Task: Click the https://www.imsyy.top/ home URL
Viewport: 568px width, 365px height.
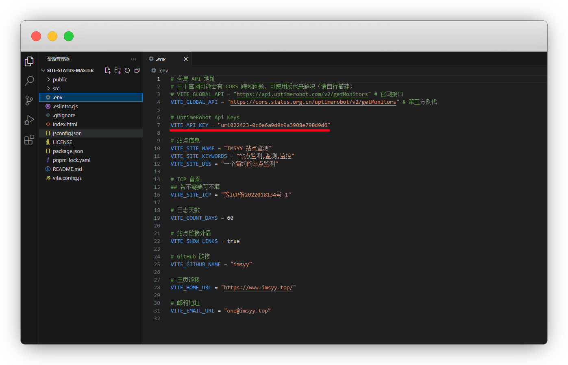Action: tap(258, 288)
